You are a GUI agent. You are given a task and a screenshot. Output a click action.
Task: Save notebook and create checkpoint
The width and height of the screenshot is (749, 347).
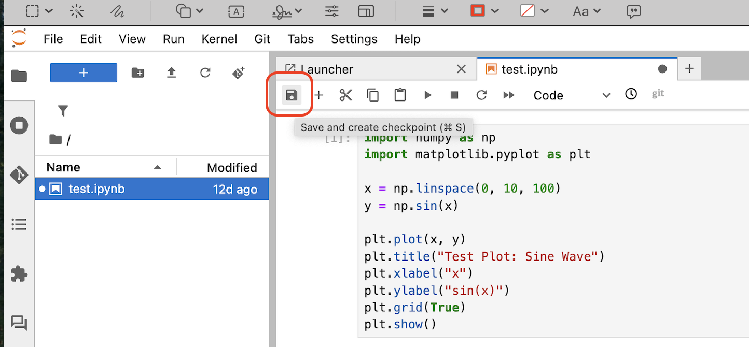(x=292, y=95)
